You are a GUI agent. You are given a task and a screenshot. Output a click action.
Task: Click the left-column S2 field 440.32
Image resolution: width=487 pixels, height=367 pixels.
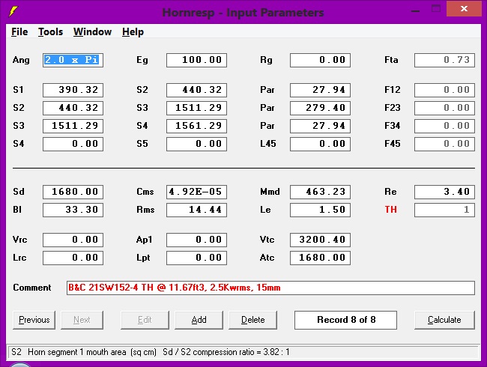click(73, 108)
